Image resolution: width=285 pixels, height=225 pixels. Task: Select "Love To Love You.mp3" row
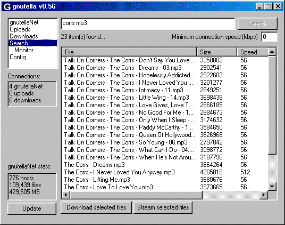[165, 187]
